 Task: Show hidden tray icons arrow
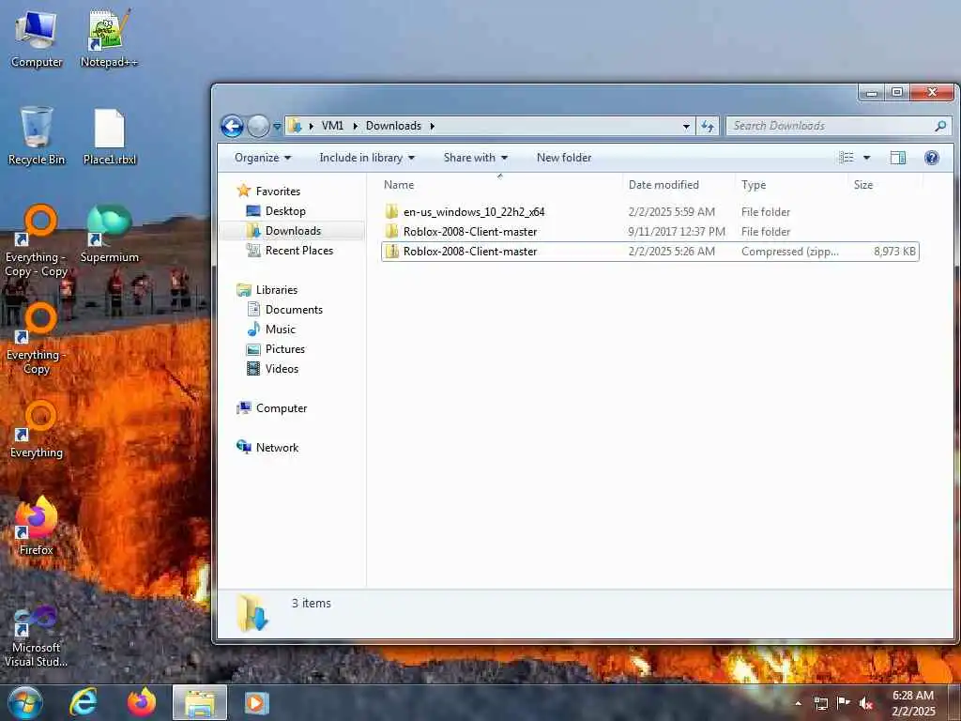[x=798, y=703]
